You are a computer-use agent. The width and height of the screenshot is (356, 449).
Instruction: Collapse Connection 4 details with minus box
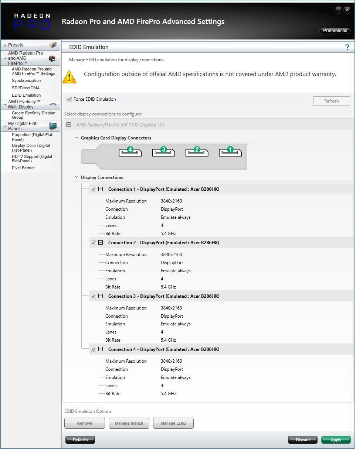[101, 349]
